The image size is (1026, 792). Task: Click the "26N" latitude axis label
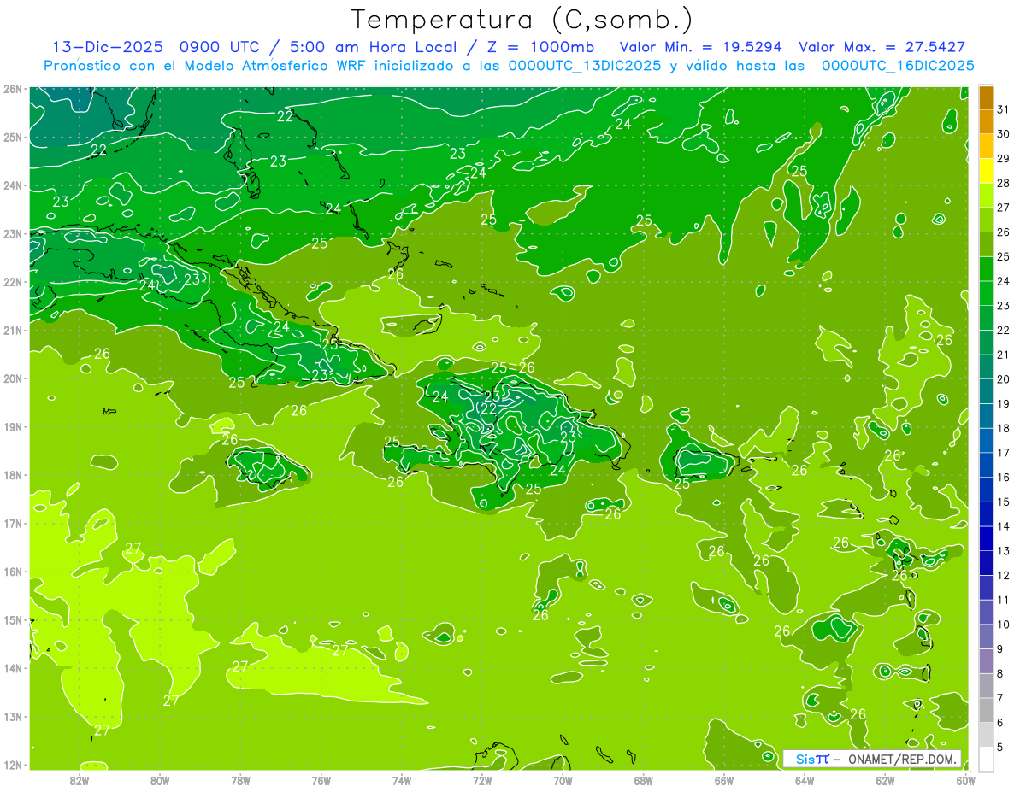tap(13, 89)
